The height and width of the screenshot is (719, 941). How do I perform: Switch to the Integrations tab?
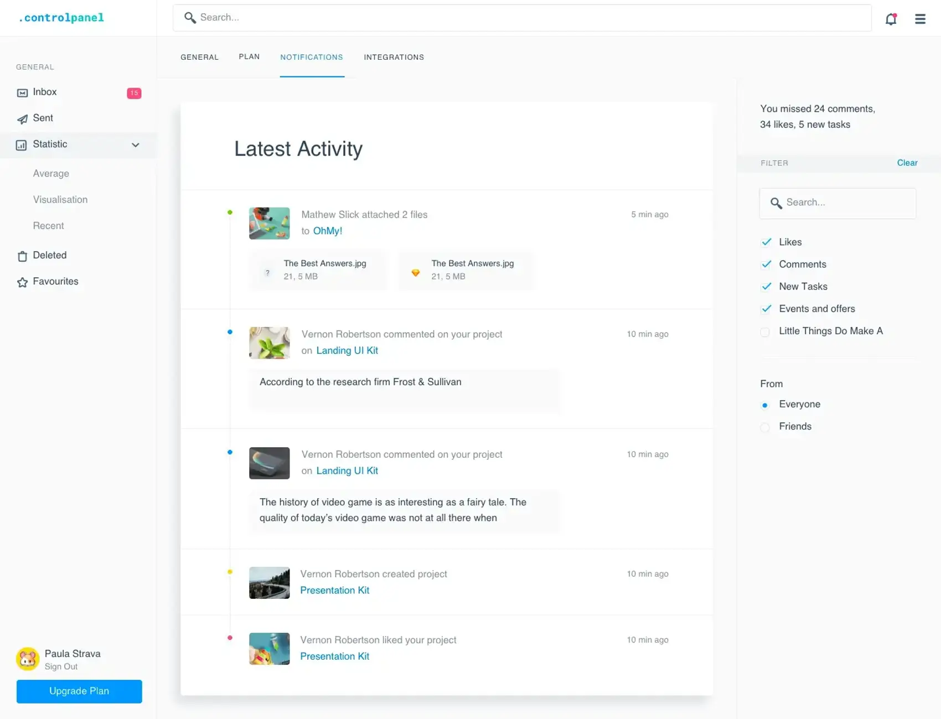pos(394,57)
